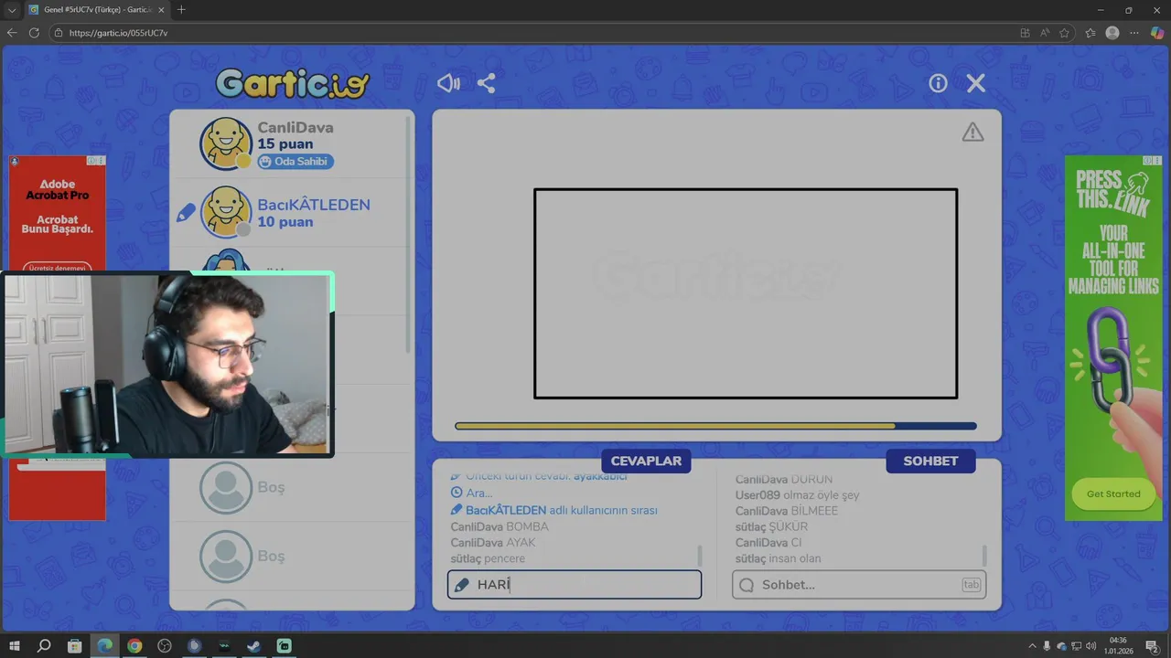Viewport: 1171px width, 658px height.
Task: Add page to favorites star icon
Action: (x=1064, y=33)
